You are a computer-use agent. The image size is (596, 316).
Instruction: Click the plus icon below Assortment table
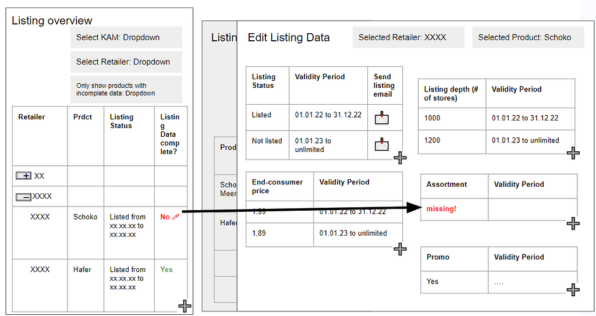573,223
